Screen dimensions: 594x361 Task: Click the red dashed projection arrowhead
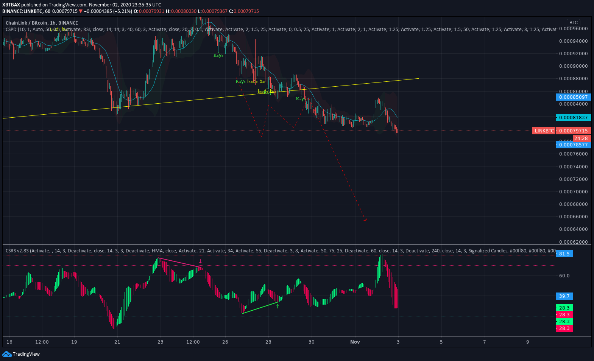365,219
